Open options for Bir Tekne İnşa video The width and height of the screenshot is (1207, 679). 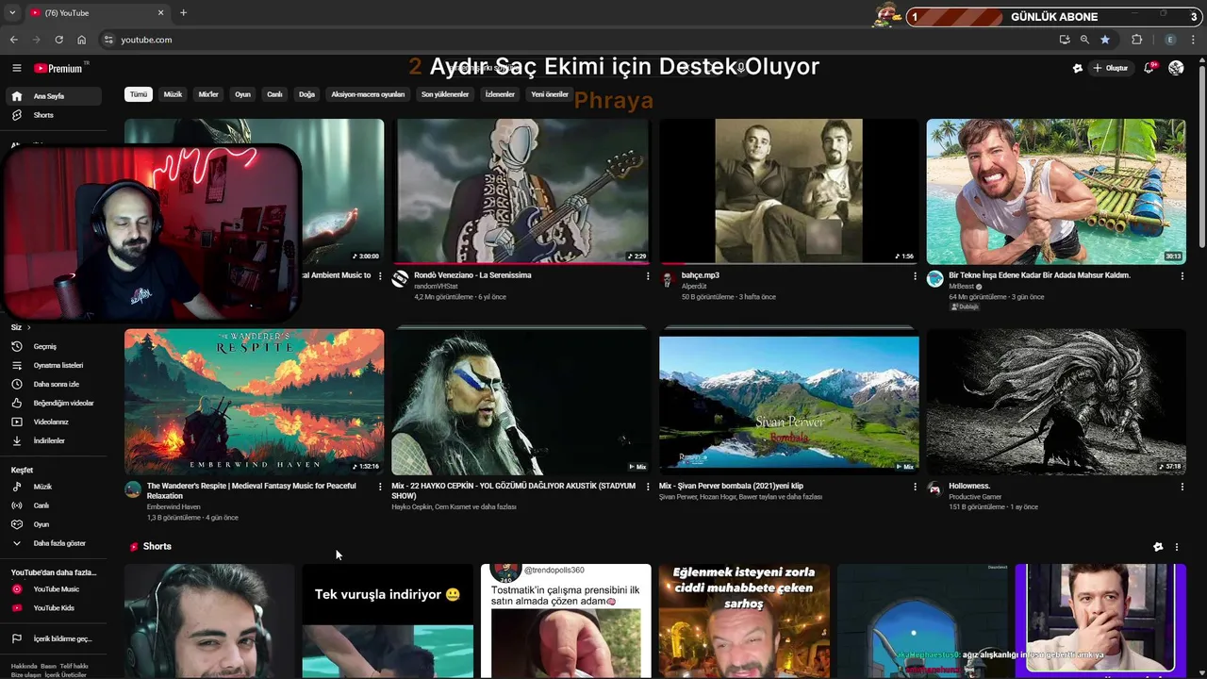pos(1182,276)
